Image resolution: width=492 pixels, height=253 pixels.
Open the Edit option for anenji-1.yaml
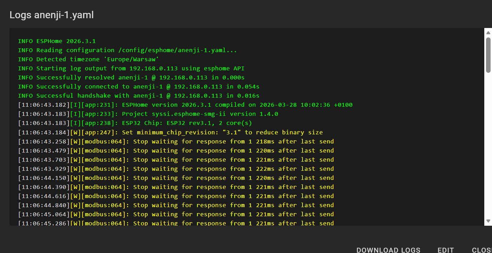click(446, 250)
